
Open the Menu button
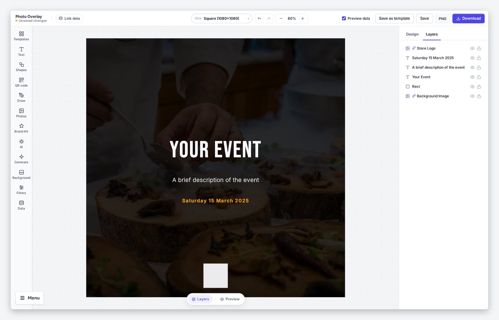tap(30, 298)
